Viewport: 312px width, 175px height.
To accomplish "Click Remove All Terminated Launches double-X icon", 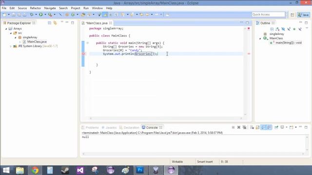I will click(245, 127).
